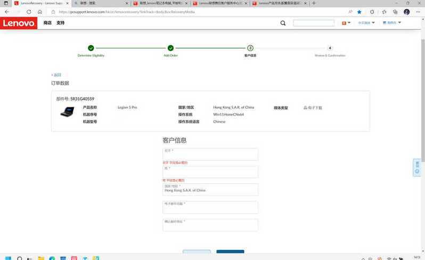Click the taskbar search icon
Image resolution: width=425 pixels, height=260 pixels.
(20, 258)
